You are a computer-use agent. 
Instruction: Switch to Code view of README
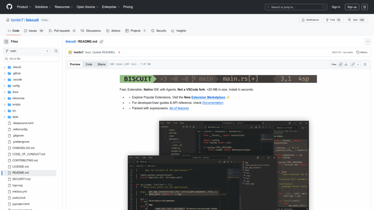[x=89, y=64]
